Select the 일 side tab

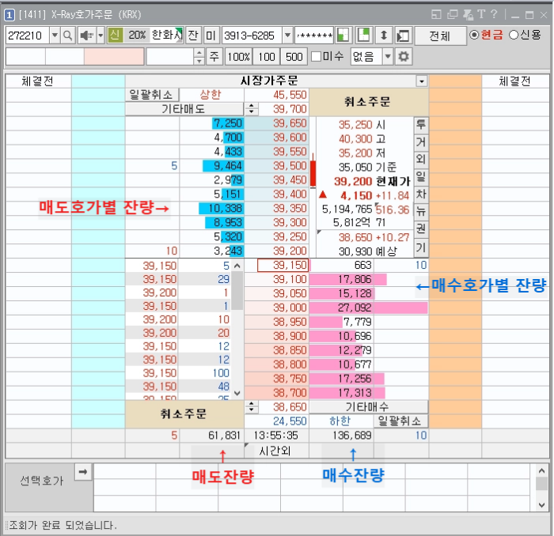click(x=421, y=176)
